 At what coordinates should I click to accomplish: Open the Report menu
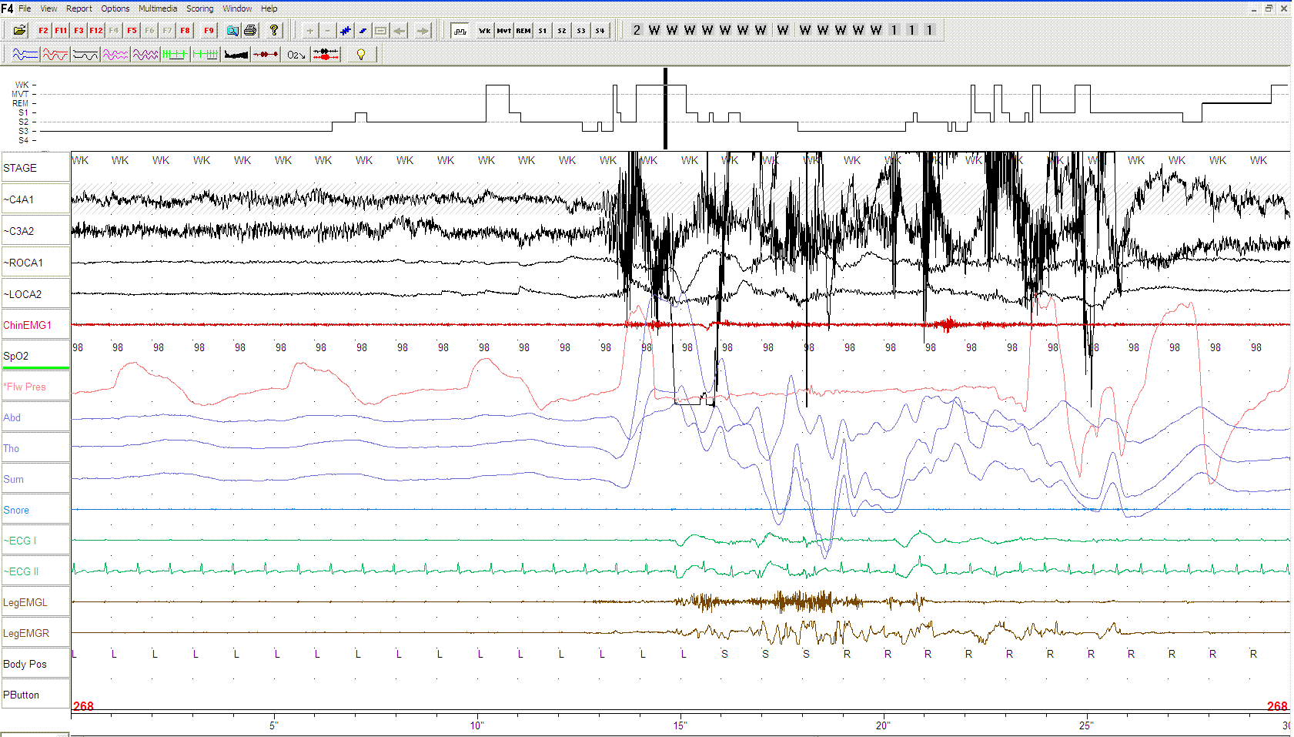(79, 8)
